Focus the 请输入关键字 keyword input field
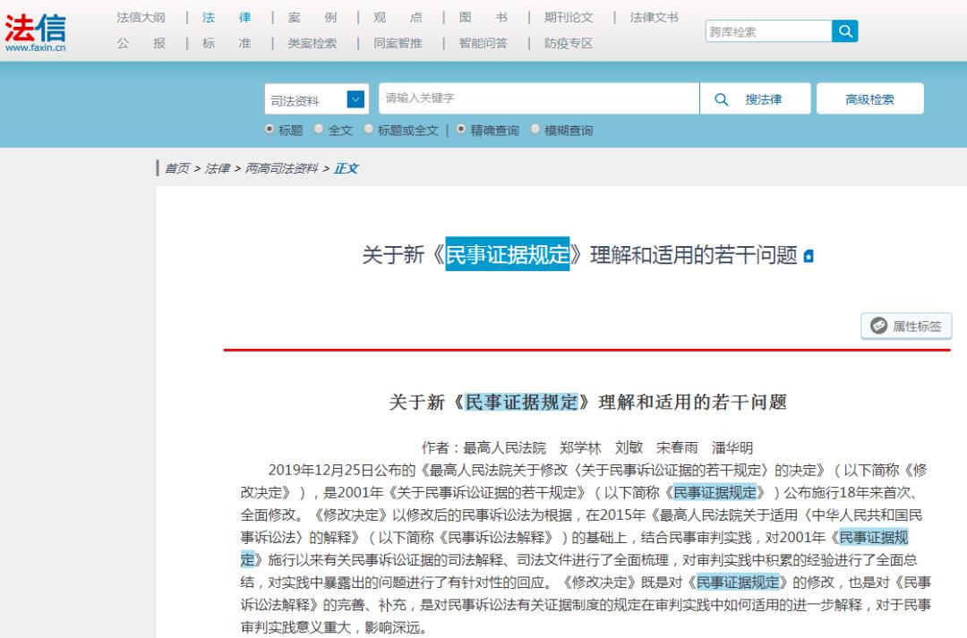The width and height of the screenshot is (967, 638). (x=539, y=98)
